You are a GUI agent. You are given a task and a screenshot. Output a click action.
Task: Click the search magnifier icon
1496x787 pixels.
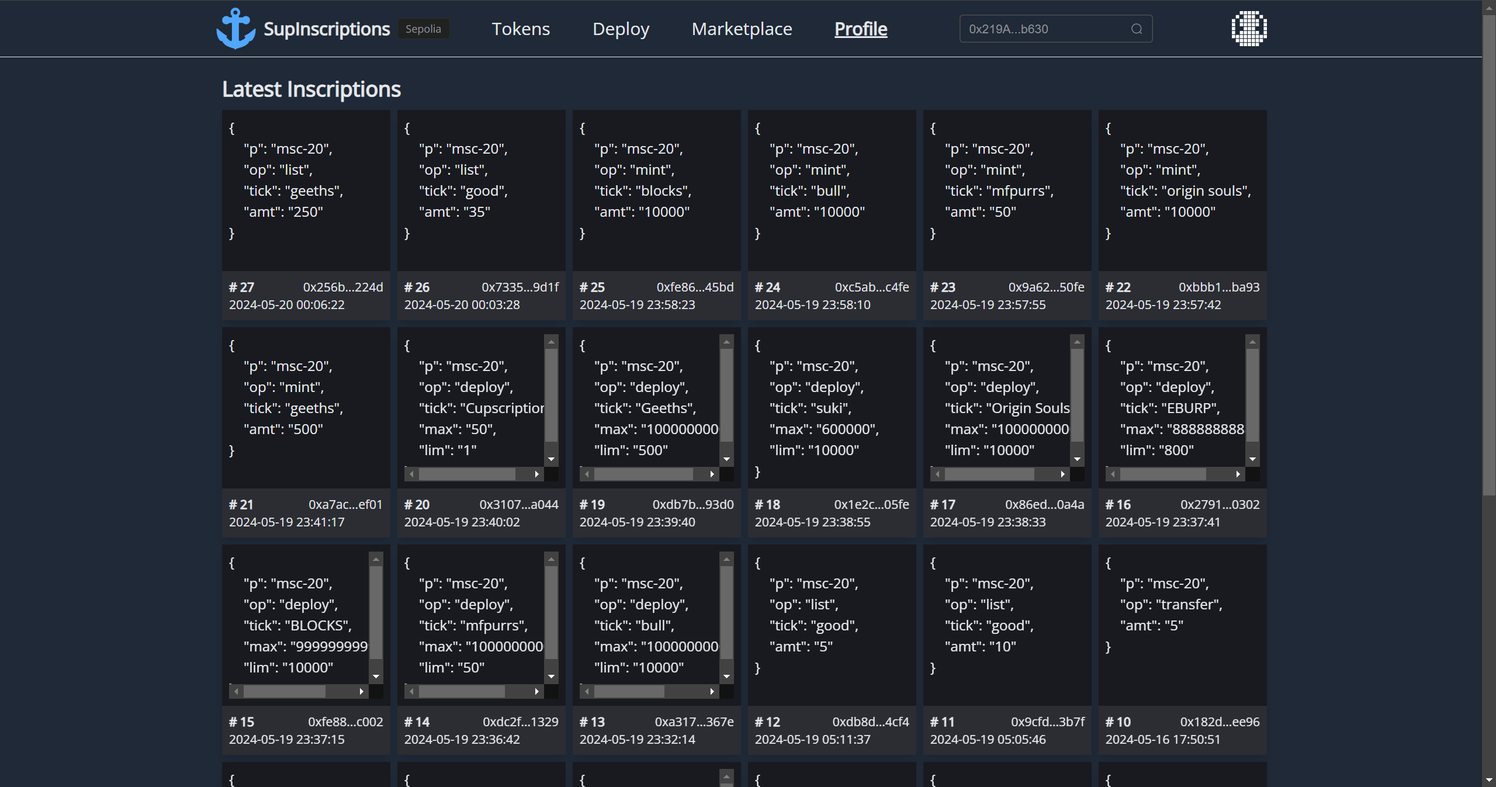click(1136, 29)
